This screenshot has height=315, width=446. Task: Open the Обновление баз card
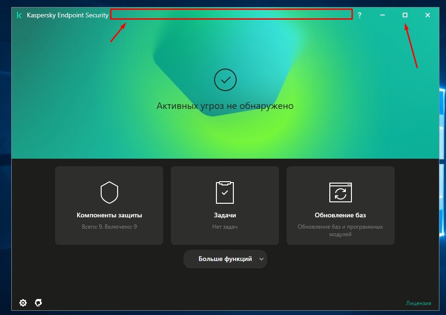coord(341,206)
